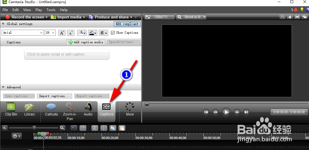Screen dimensions: 309x150
Task: Open the Library tab
Action: (x=29, y=109)
